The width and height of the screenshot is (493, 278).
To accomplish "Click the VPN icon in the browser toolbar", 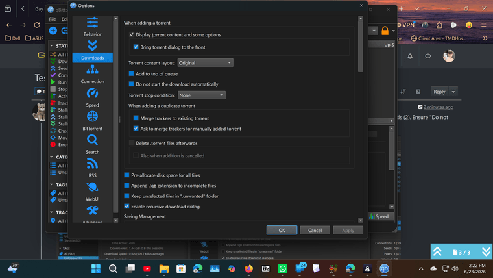I will [405, 25].
